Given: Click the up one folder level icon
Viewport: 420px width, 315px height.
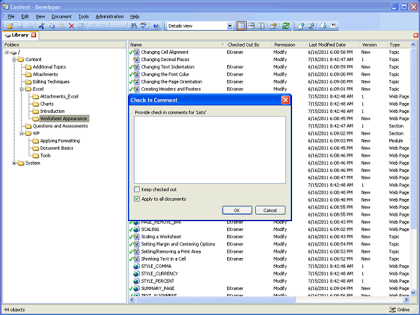Looking at the screenshot, I should pyautogui.click(x=274, y=26).
